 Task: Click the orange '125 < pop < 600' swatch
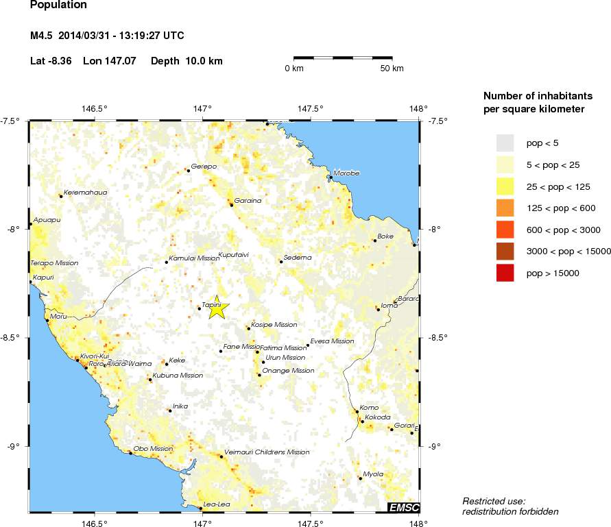tap(505, 208)
